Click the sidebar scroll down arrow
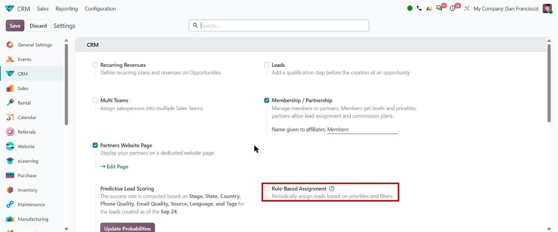 (x=66, y=229)
